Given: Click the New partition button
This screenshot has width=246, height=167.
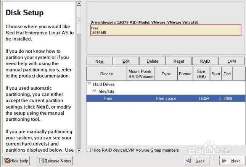Looking at the screenshot, I should [x=100, y=61].
